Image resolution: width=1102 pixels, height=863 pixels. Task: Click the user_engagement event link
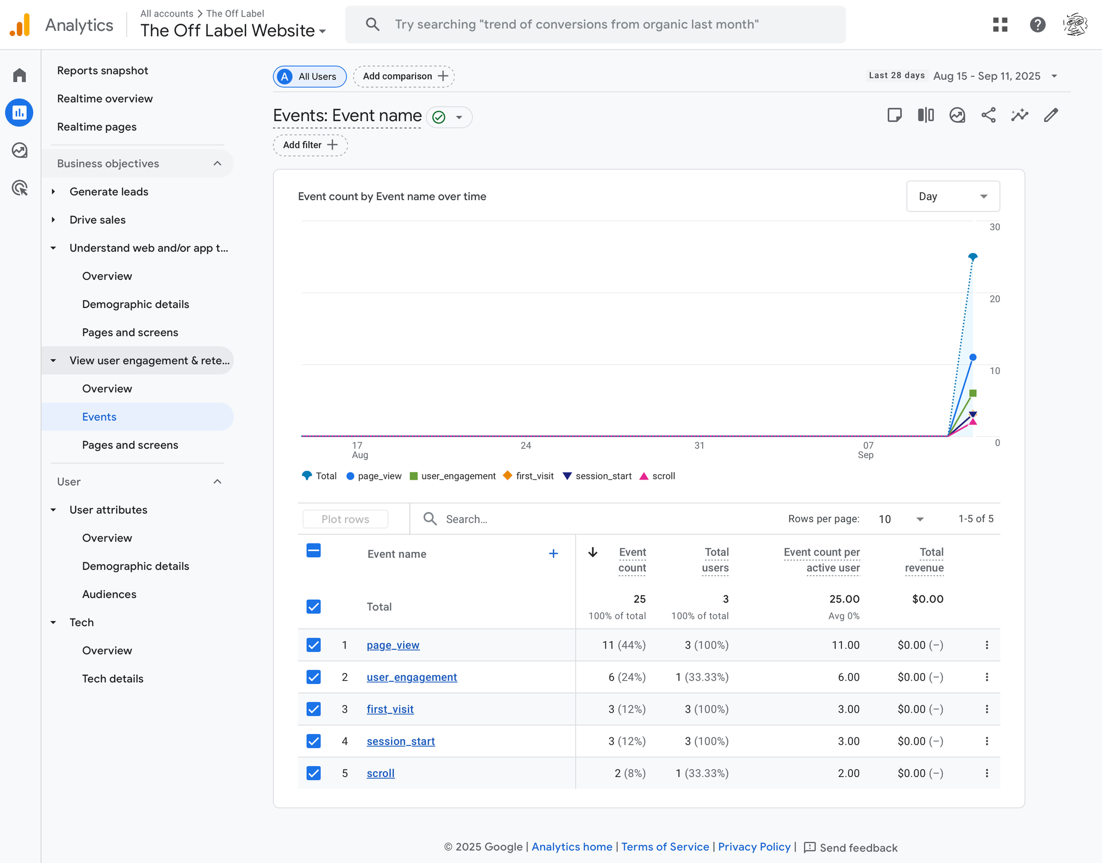point(412,677)
